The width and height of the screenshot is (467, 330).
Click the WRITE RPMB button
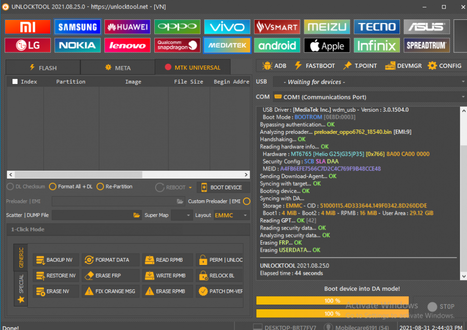[x=167, y=275]
